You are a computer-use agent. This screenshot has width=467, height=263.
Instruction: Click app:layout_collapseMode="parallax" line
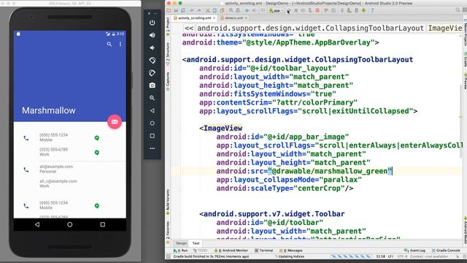[289, 180]
